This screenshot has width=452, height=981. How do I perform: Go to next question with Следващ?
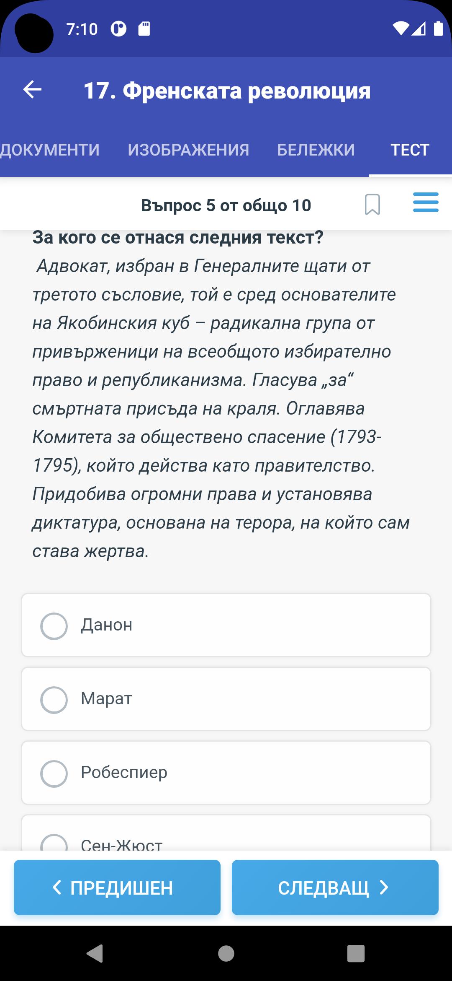point(335,888)
